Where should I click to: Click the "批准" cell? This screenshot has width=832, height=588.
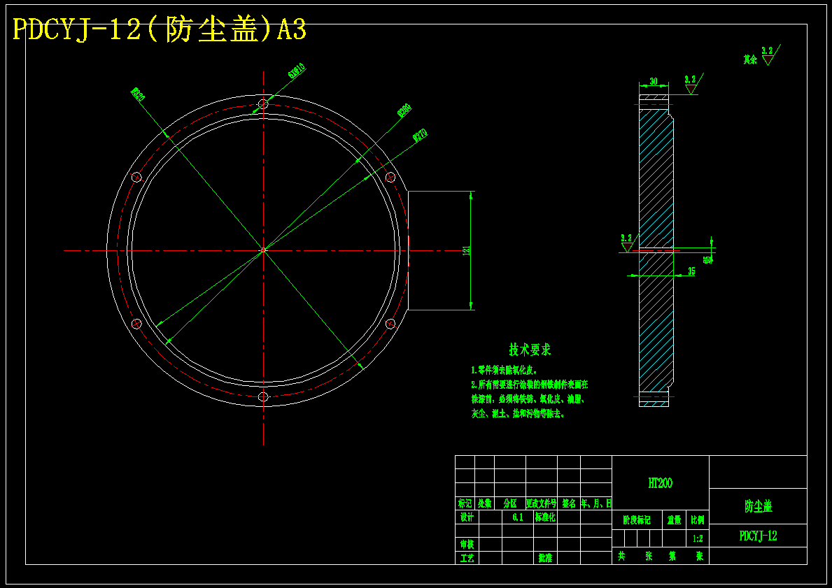coord(546,558)
